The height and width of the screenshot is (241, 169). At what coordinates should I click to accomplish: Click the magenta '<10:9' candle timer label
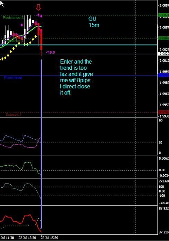51,52
